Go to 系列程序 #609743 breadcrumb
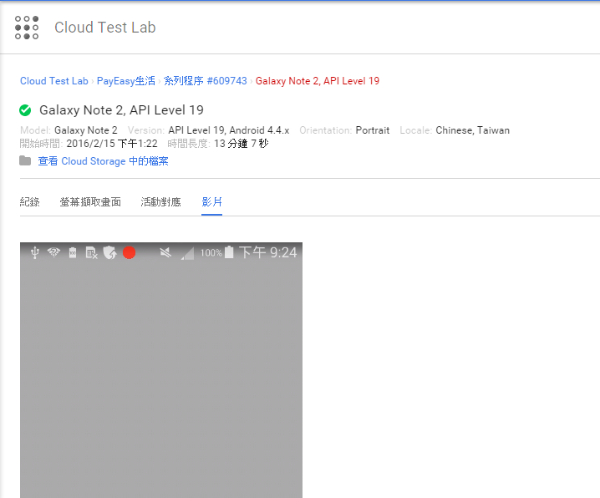The height and width of the screenshot is (498, 600). pyautogui.click(x=205, y=81)
